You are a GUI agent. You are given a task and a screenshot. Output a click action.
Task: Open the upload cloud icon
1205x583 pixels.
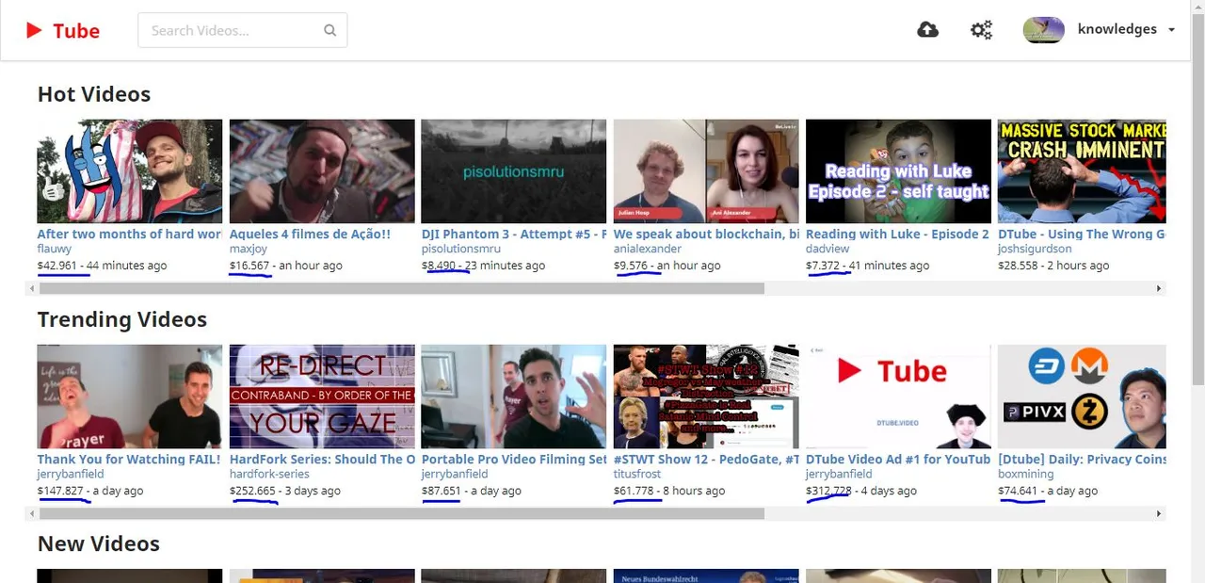(927, 30)
